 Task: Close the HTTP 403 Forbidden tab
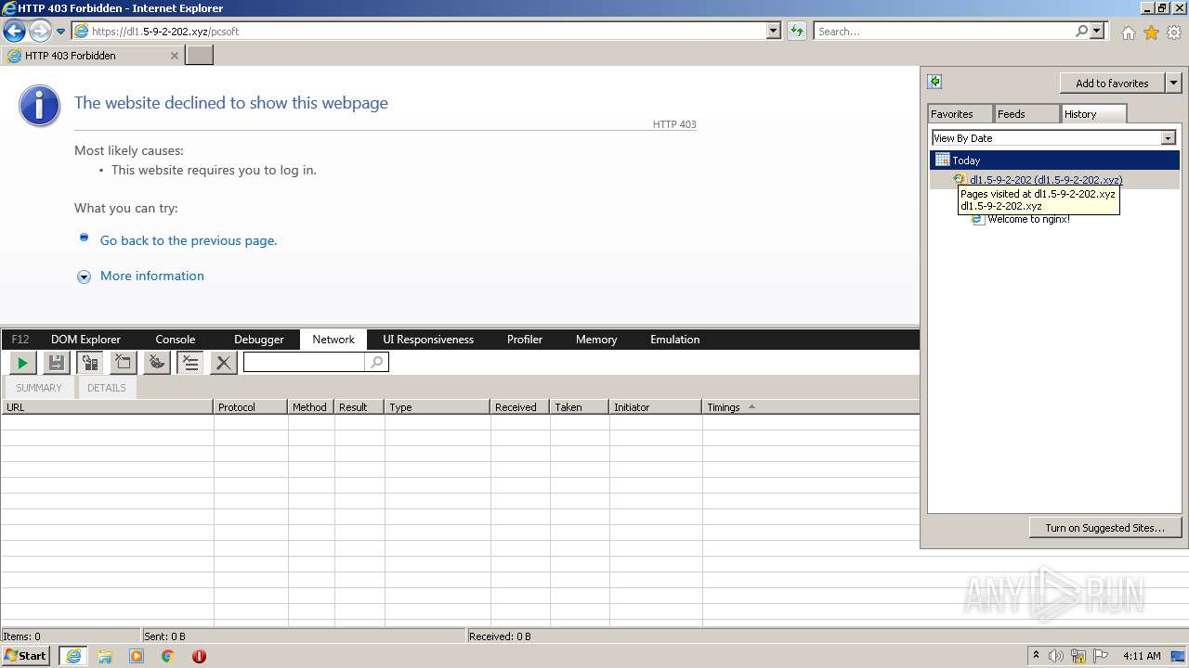point(174,56)
